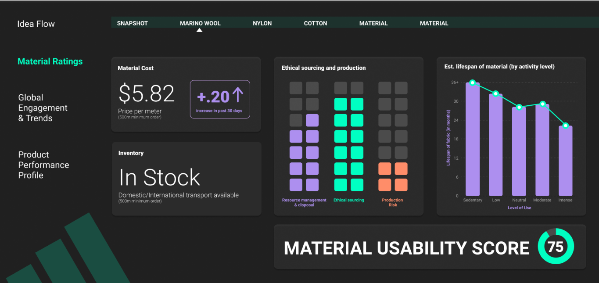Click the Inventory card title
The height and width of the screenshot is (283, 599).
[131, 153]
